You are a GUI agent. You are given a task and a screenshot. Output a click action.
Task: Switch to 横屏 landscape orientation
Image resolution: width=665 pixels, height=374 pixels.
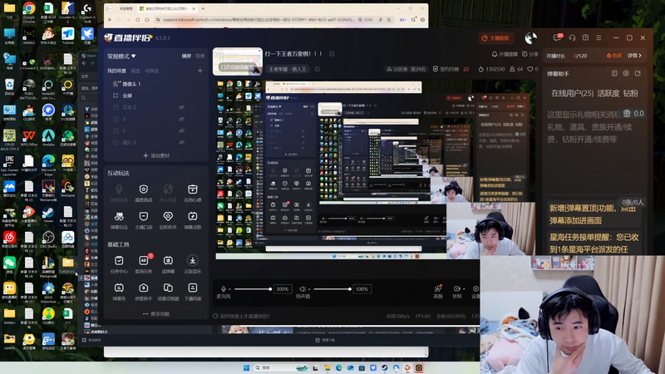(x=186, y=56)
